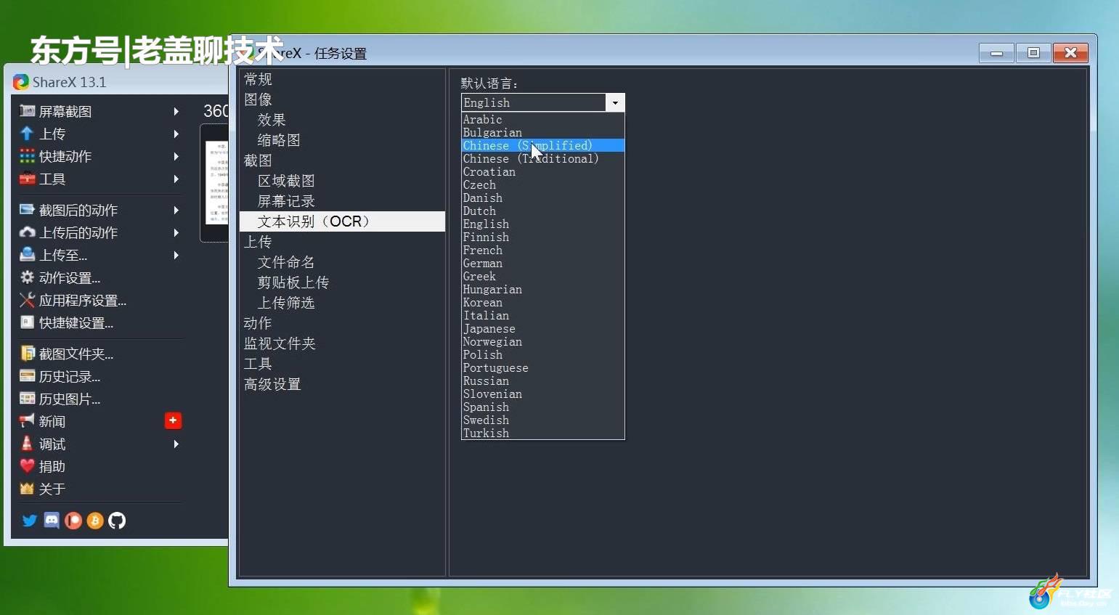1119x615 pixels.
Task: Select 图像 in settings tree
Action: (x=258, y=99)
